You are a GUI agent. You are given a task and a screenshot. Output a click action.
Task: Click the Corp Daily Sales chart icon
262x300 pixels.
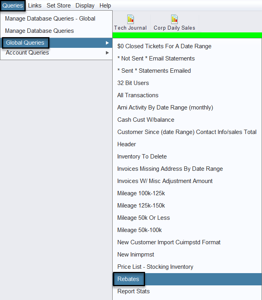point(174,19)
